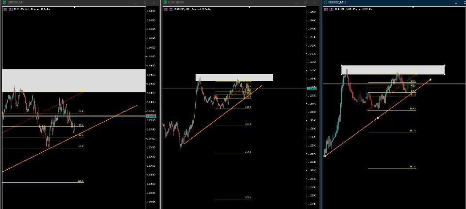
Task: Click the 100.0 Fibonacci label in M1 chart
Action: (81, 181)
